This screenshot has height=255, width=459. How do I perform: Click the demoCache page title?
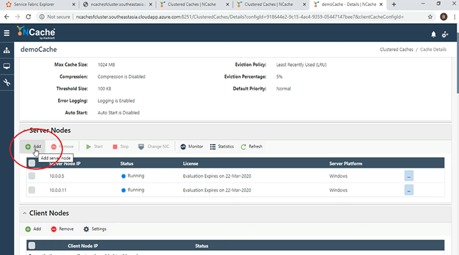pos(39,49)
